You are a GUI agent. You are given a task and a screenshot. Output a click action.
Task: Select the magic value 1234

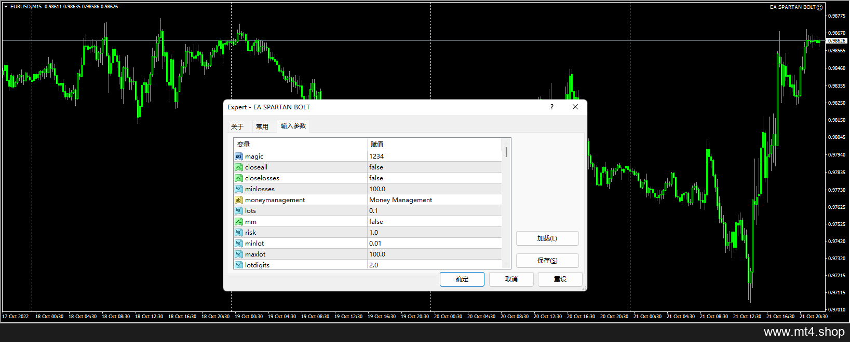click(435, 156)
